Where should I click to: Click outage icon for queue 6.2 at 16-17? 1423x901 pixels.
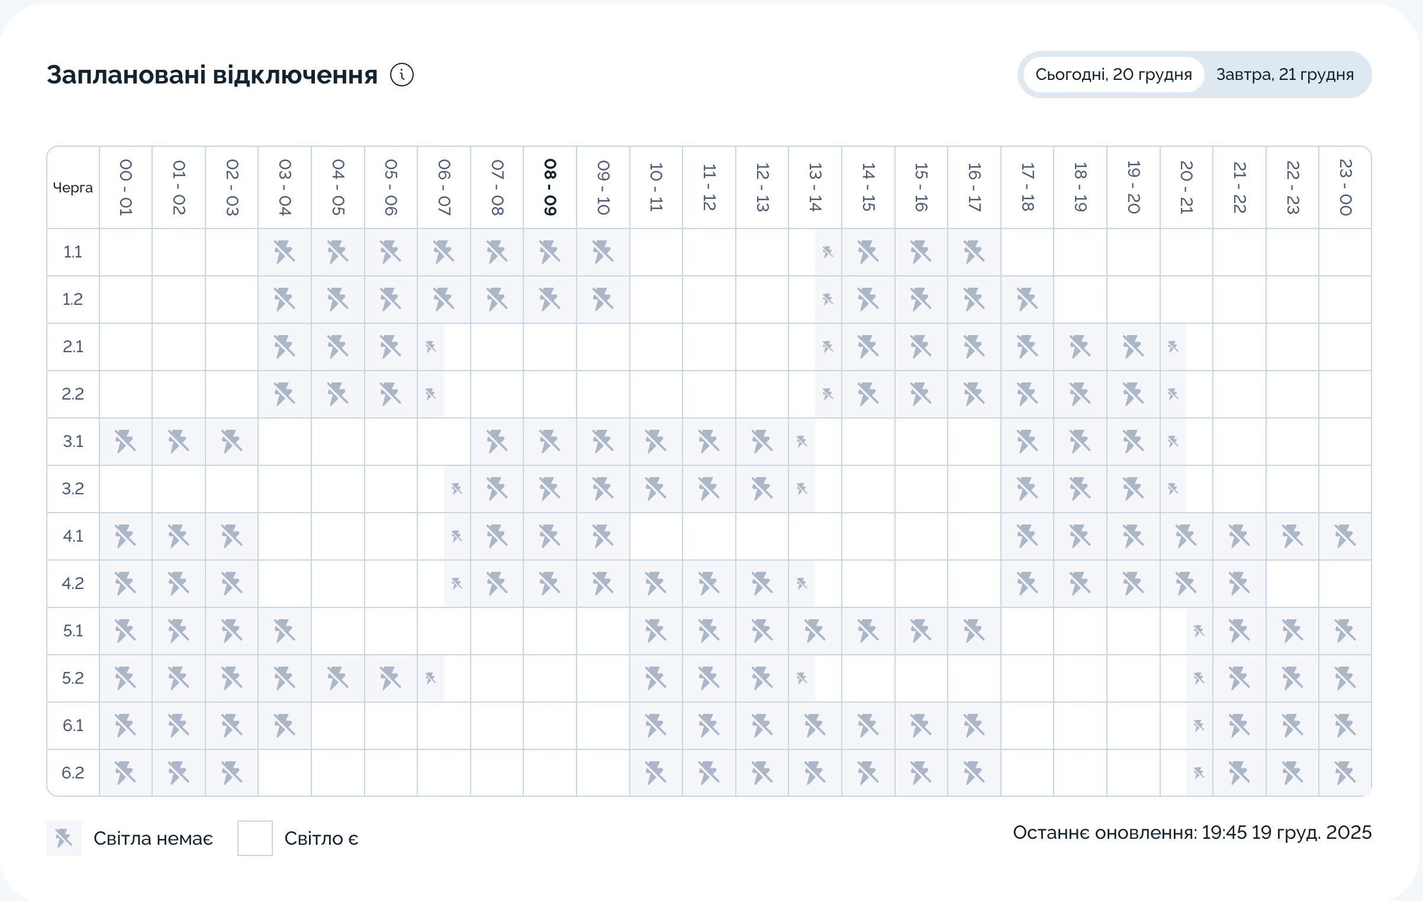point(974,773)
